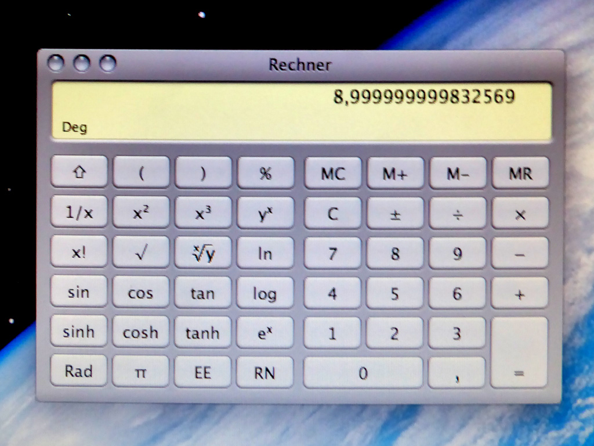594x446 pixels.
Task: Click digit 1
Action: [332, 333]
